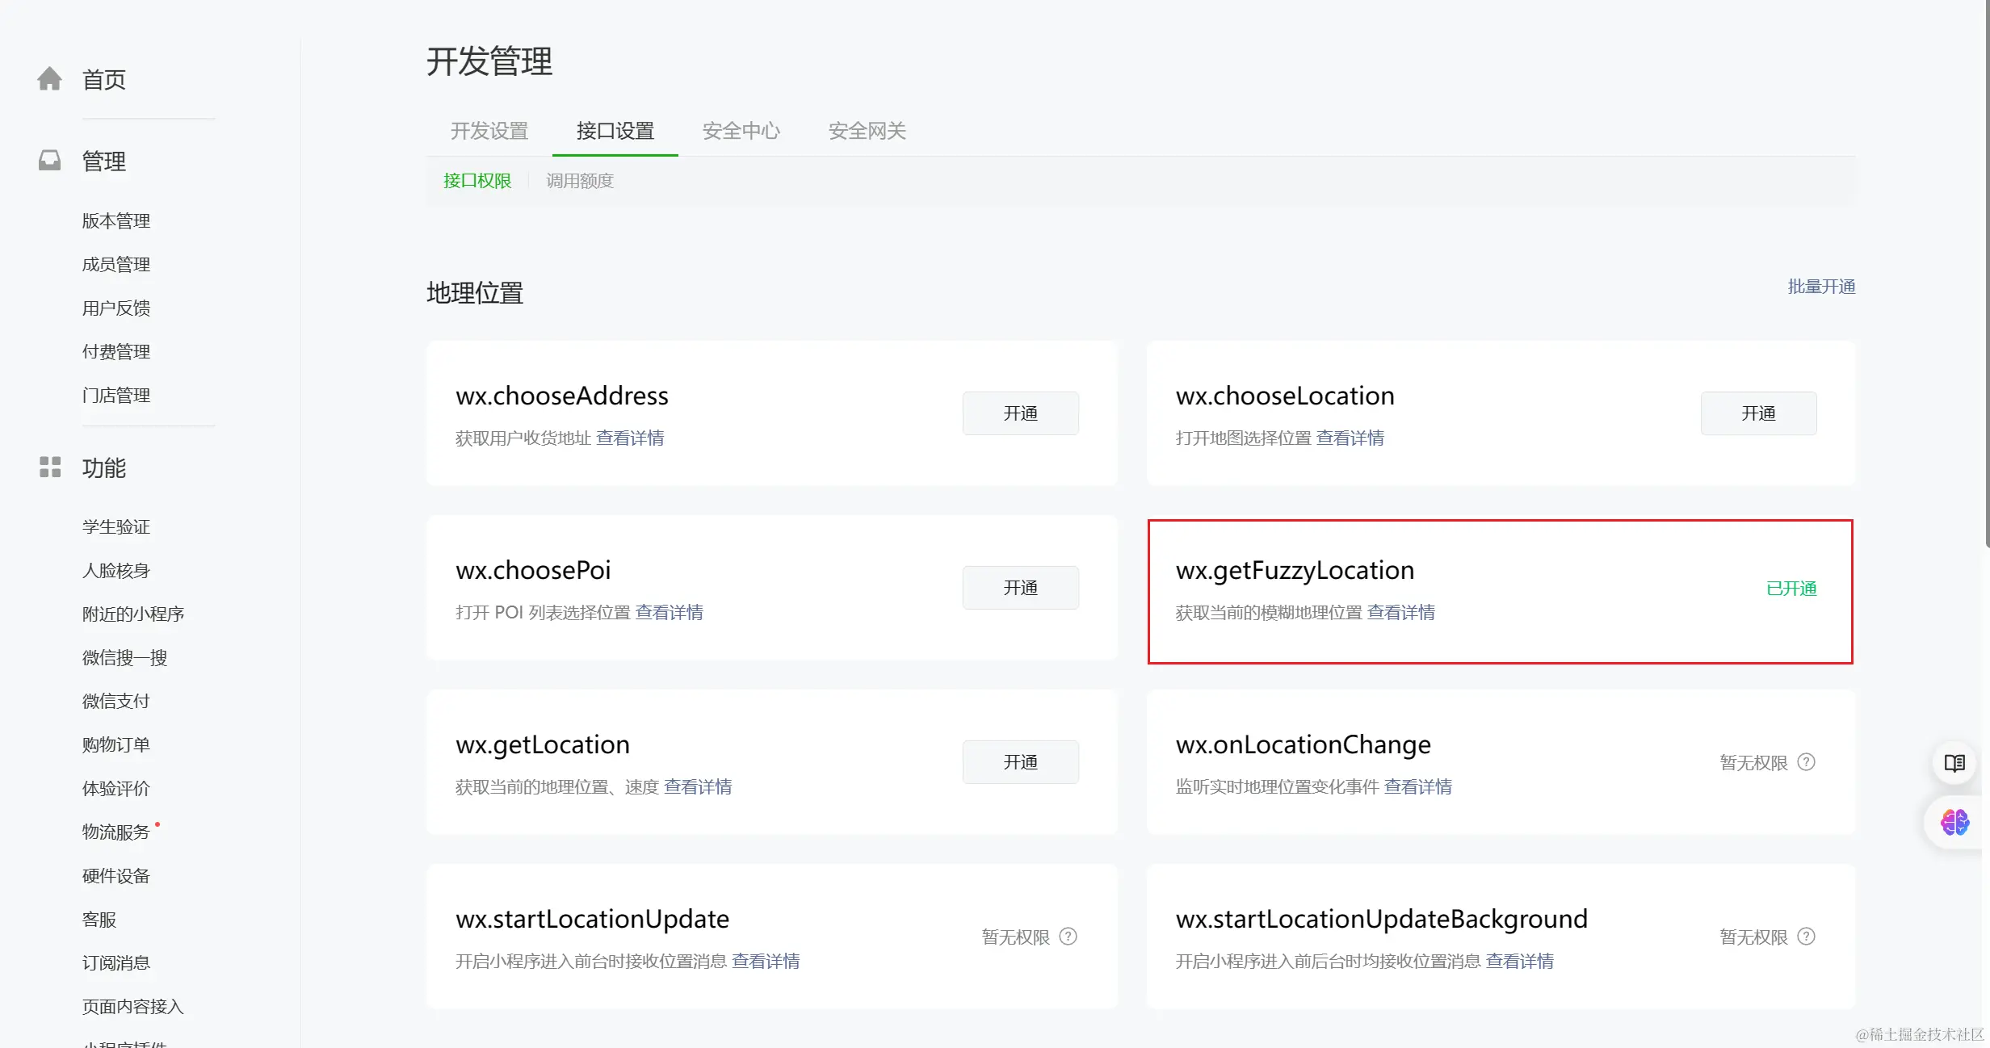The width and height of the screenshot is (1990, 1048).
Task: Open 体验评价 in the sidebar
Action: point(116,788)
